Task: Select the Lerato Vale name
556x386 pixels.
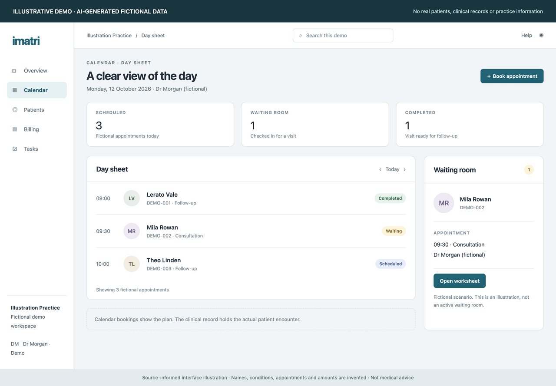Action: (162, 195)
